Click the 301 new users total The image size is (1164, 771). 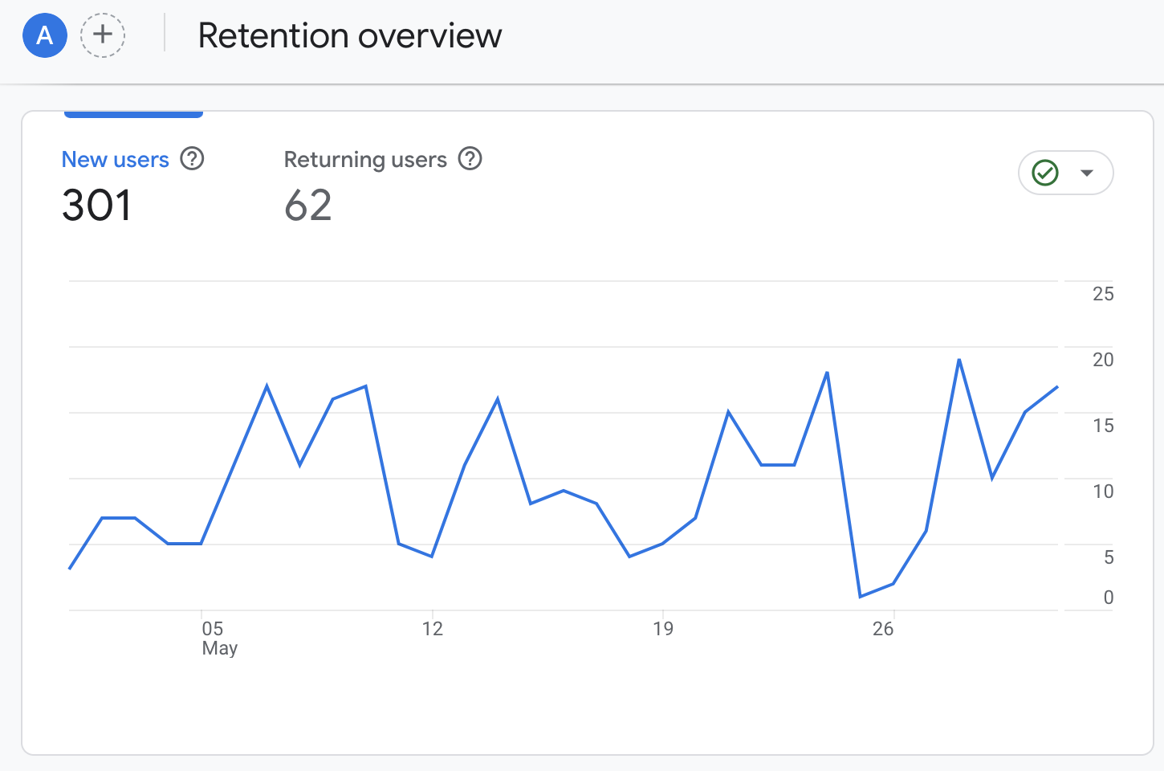[x=96, y=206]
